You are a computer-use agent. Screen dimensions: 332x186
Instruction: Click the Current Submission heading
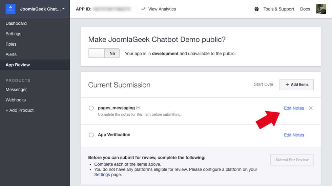coord(119,85)
